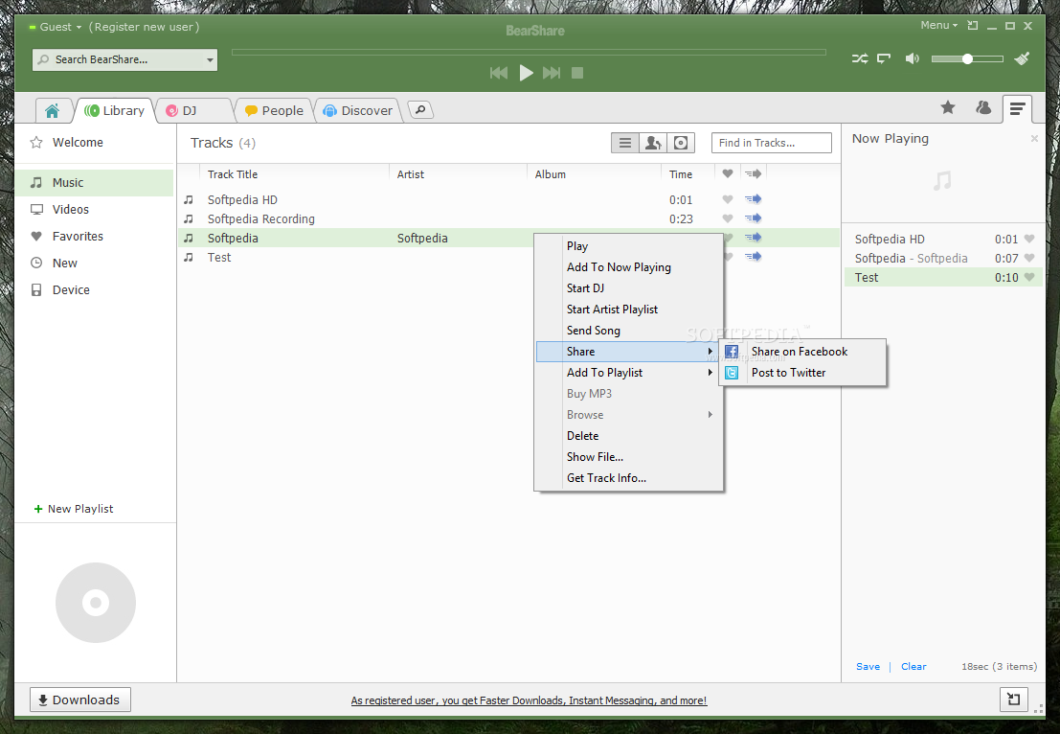This screenshot has width=1060, height=734.
Task: Sort by Track Title column header
Action: [x=233, y=174]
